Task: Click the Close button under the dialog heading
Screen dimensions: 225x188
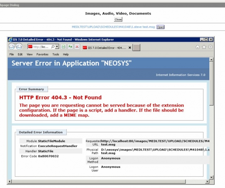Action: click(x=118, y=19)
